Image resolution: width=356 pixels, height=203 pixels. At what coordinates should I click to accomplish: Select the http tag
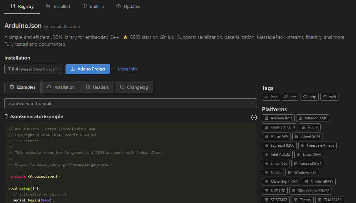coord(310,97)
